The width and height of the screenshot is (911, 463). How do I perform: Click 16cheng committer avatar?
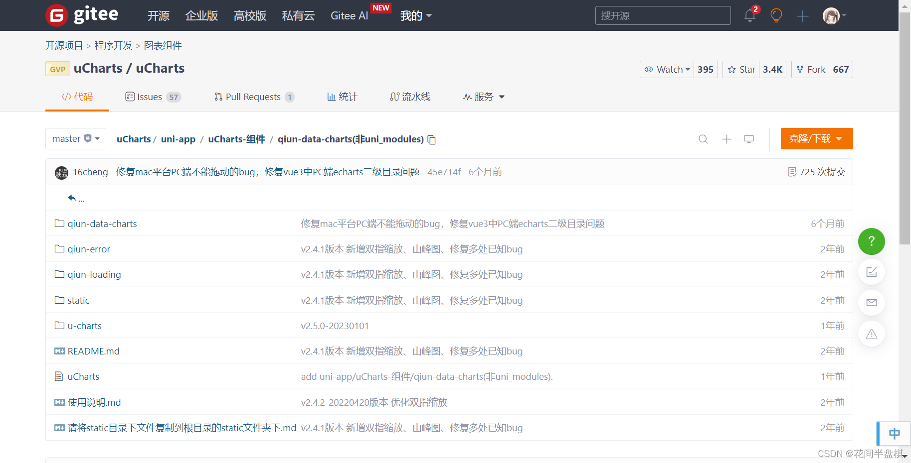(x=61, y=173)
